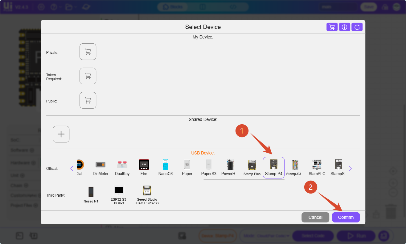
Task: Click the Public device cart button
Action: (88, 100)
